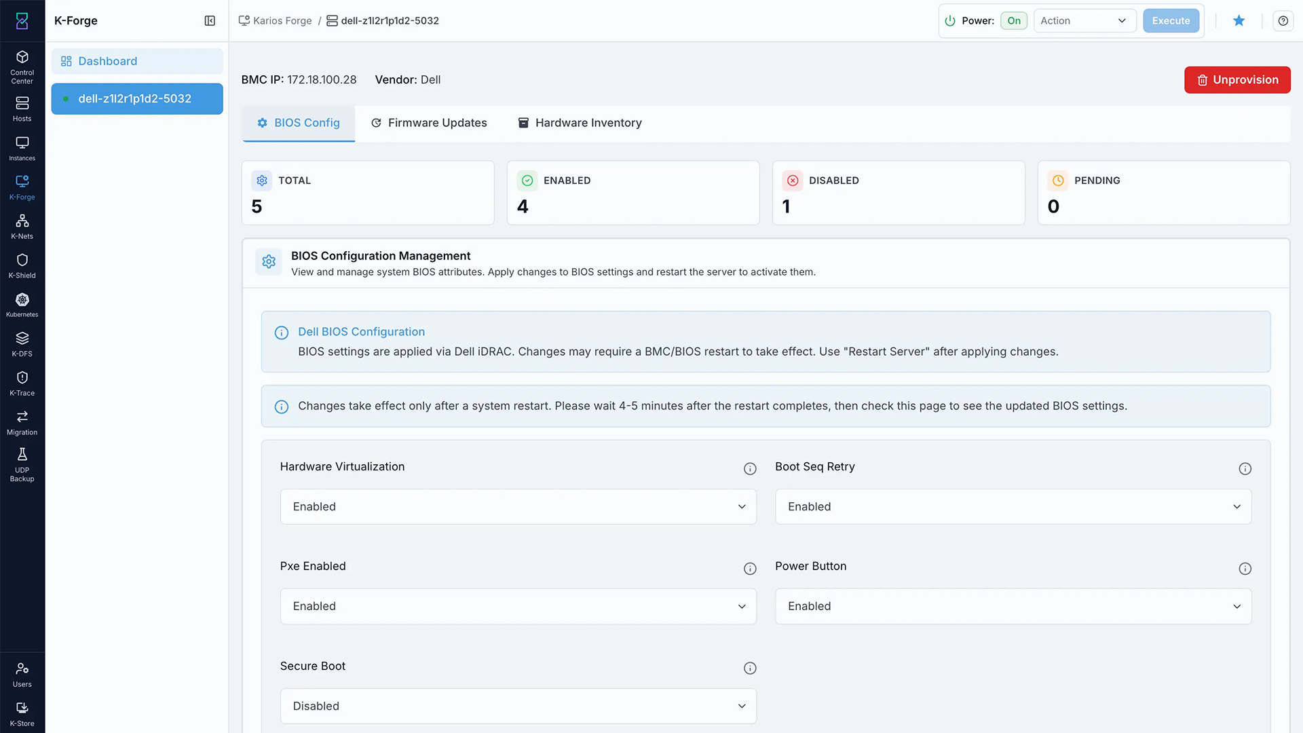Switch to BIOS Config tab
Screen dimensions: 1303x733
click(299, 123)
